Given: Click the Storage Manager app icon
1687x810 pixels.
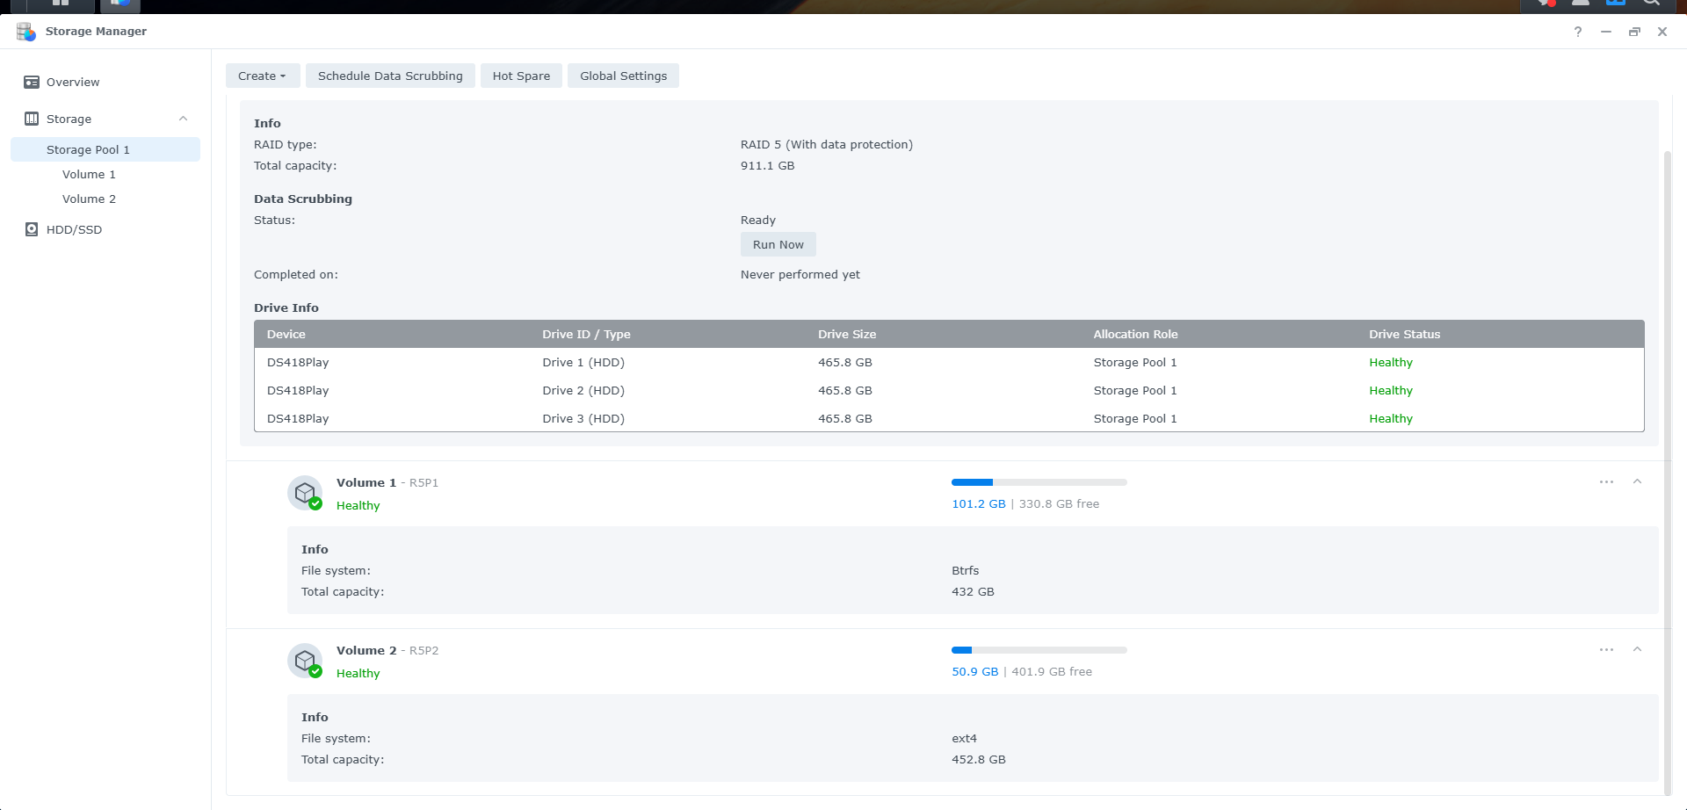Looking at the screenshot, I should [x=26, y=32].
